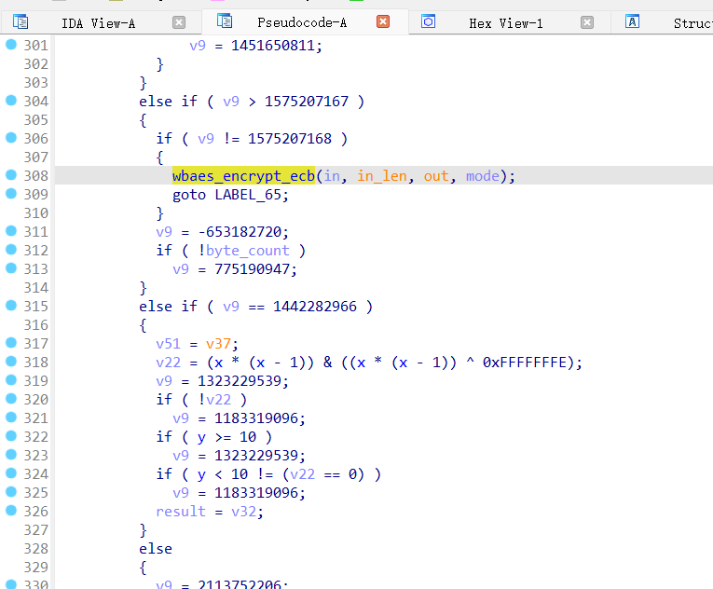
Task: Click the IDA View-A tab icon
Action: 21,21
